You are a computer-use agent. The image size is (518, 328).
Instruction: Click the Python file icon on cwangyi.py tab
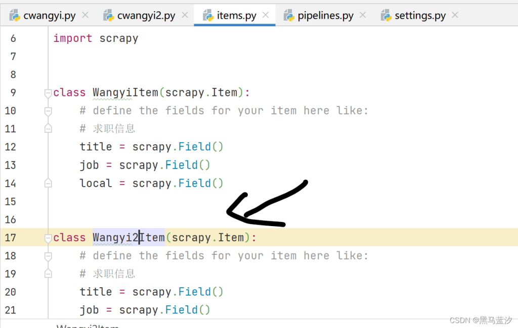pyautogui.click(x=15, y=16)
